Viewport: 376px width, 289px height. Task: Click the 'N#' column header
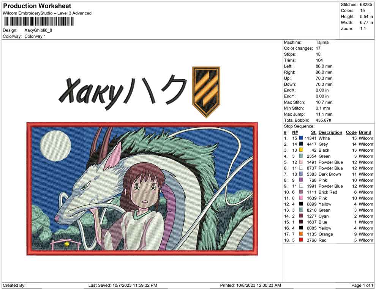click(295, 132)
